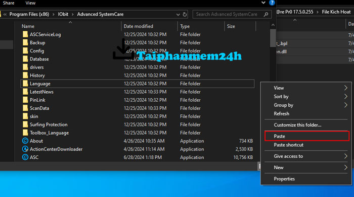Image resolution: width=354 pixels, height=197 pixels.
Task: Select the History folder icon
Action: pos(25,76)
